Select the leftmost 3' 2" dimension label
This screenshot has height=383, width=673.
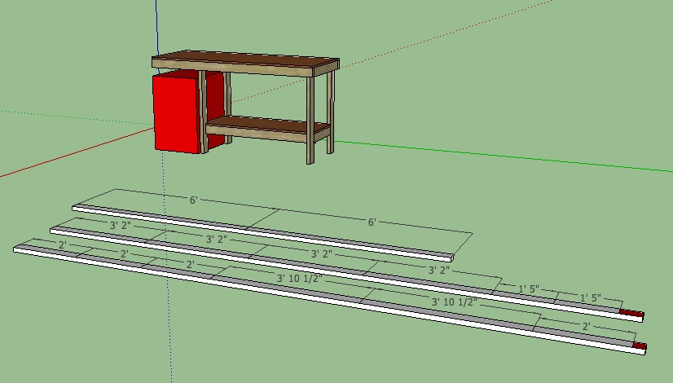[x=120, y=223]
